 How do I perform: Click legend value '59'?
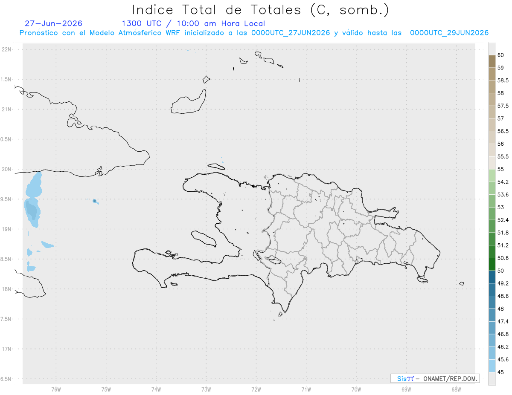500,68
